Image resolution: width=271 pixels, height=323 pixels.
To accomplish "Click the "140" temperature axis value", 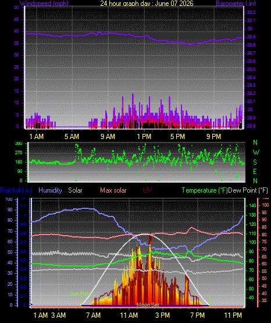I will pyautogui.click(x=252, y=205).
